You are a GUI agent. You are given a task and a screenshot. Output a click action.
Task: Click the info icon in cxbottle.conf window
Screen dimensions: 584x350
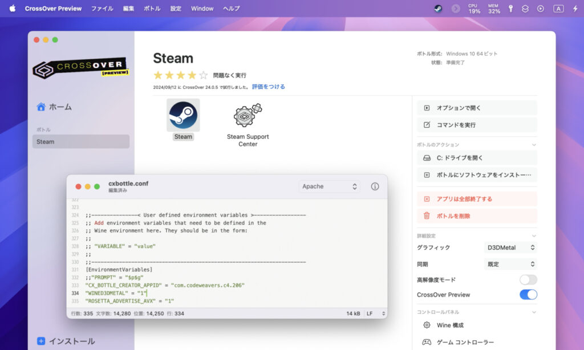[375, 186]
